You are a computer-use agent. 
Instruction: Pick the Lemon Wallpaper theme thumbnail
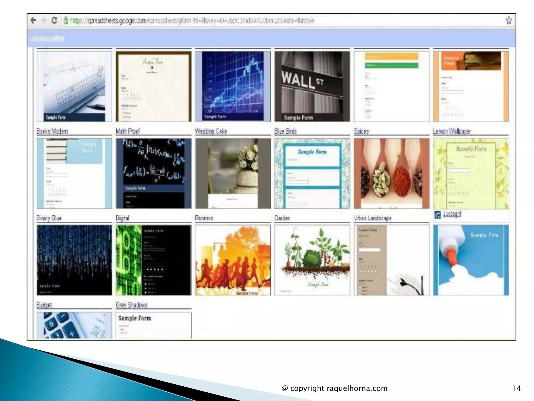471,173
